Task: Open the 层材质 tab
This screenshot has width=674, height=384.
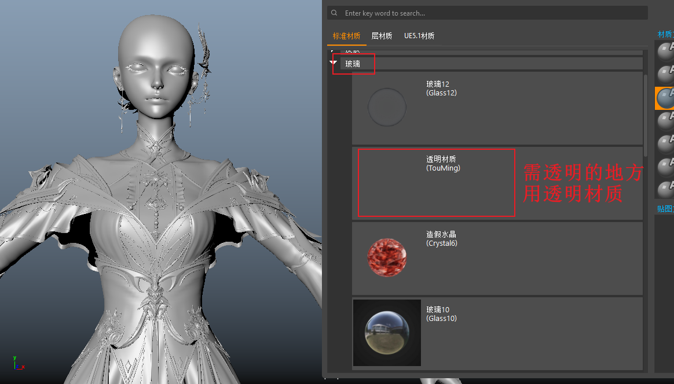Action: (x=382, y=36)
